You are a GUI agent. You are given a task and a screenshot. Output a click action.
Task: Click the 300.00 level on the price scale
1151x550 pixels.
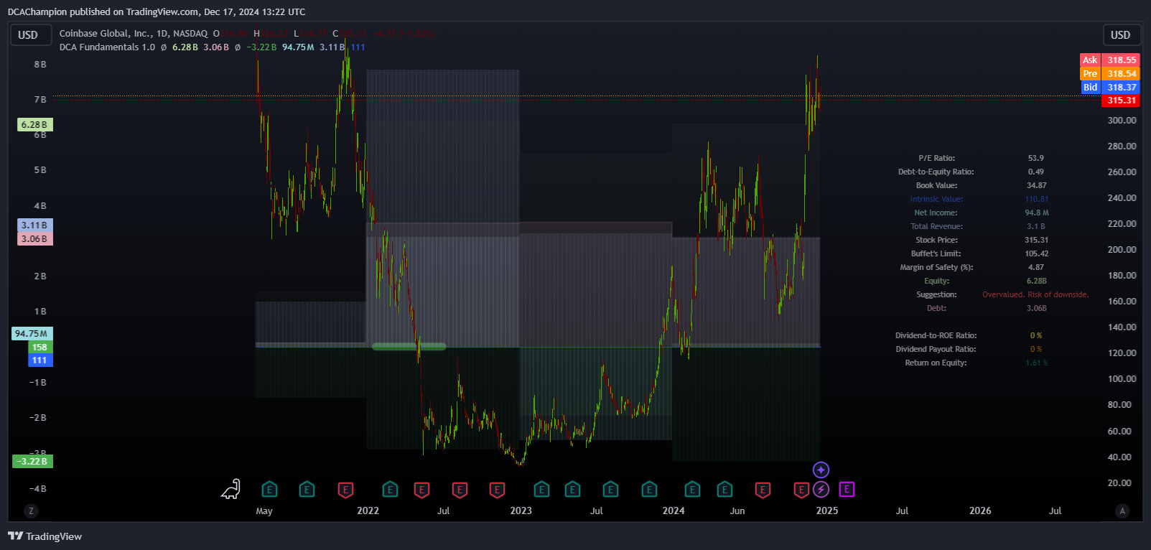1122,120
